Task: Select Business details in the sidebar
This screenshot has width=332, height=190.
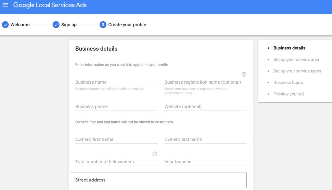Action: (x=289, y=48)
